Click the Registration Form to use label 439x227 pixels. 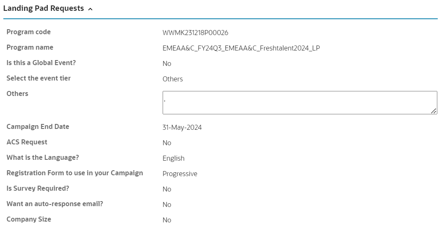coord(74,173)
